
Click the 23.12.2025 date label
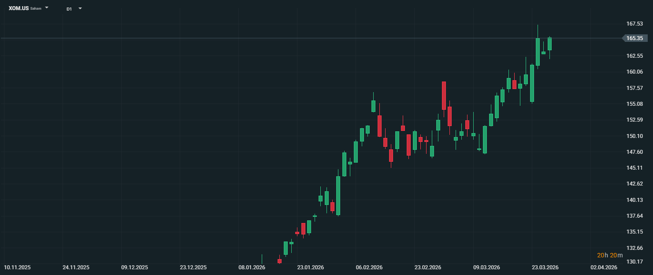(193, 268)
